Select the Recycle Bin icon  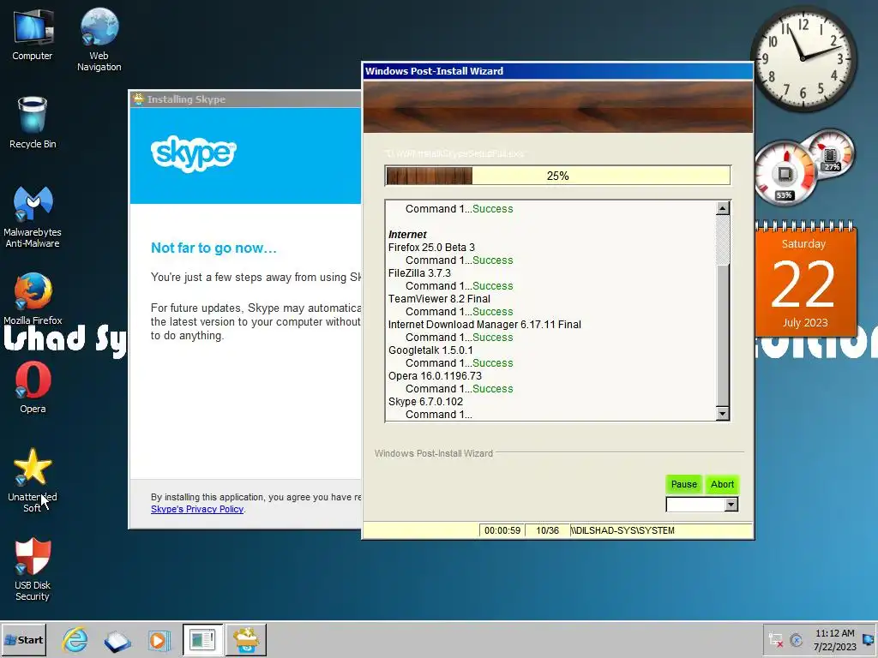click(x=33, y=123)
